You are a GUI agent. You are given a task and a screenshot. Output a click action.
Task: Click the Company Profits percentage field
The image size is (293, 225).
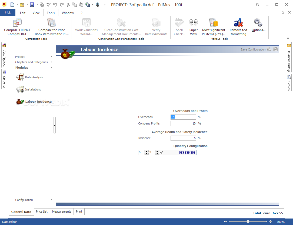coord(183,124)
